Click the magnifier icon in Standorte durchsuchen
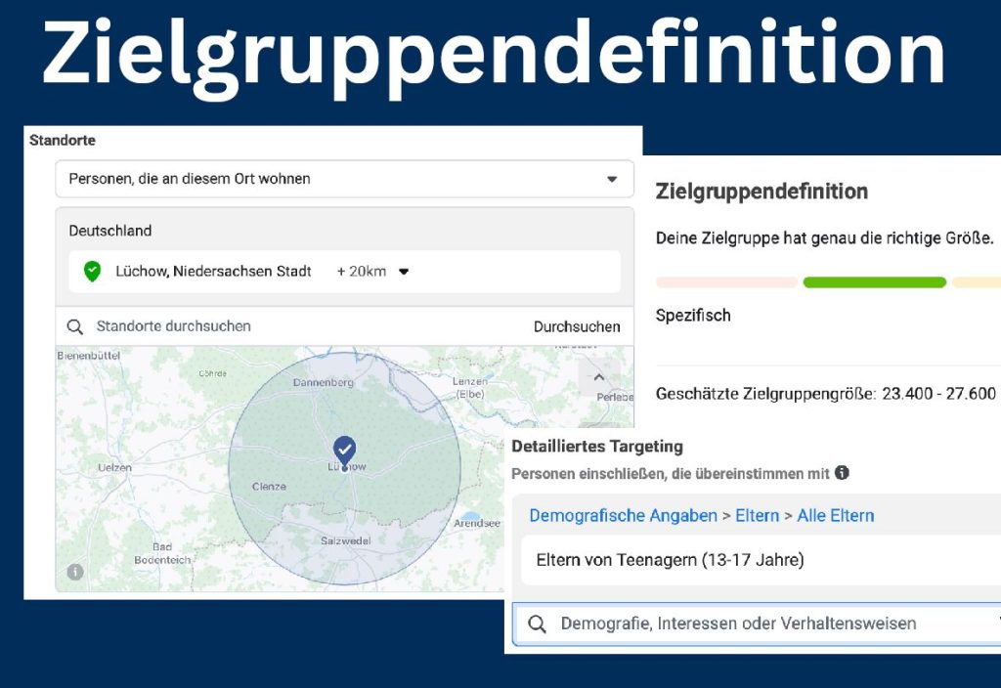Image resolution: width=1001 pixels, height=688 pixels. tap(75, 326)
